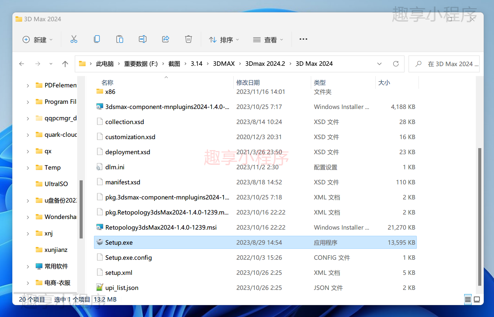
Task: Click the Paste clipboard icon
Action: [120, 39]
